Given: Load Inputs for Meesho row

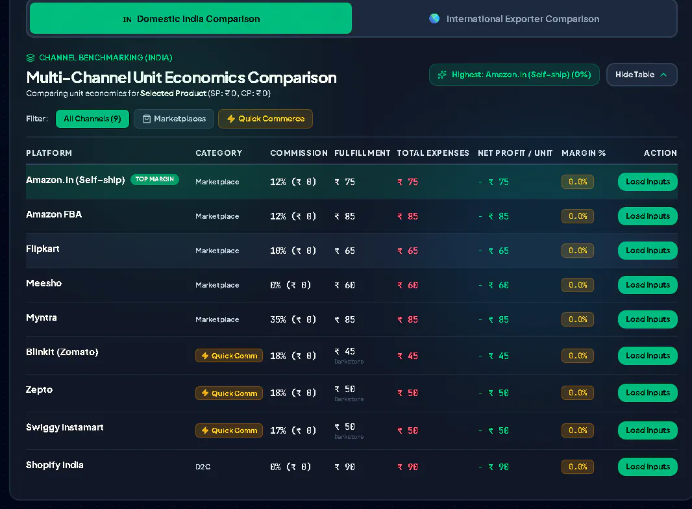Looking at the screenshot, I should [x=647, y=285].
